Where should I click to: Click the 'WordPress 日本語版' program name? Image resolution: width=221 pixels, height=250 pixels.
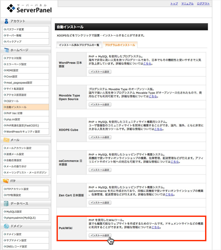click(x=71, y=64)
